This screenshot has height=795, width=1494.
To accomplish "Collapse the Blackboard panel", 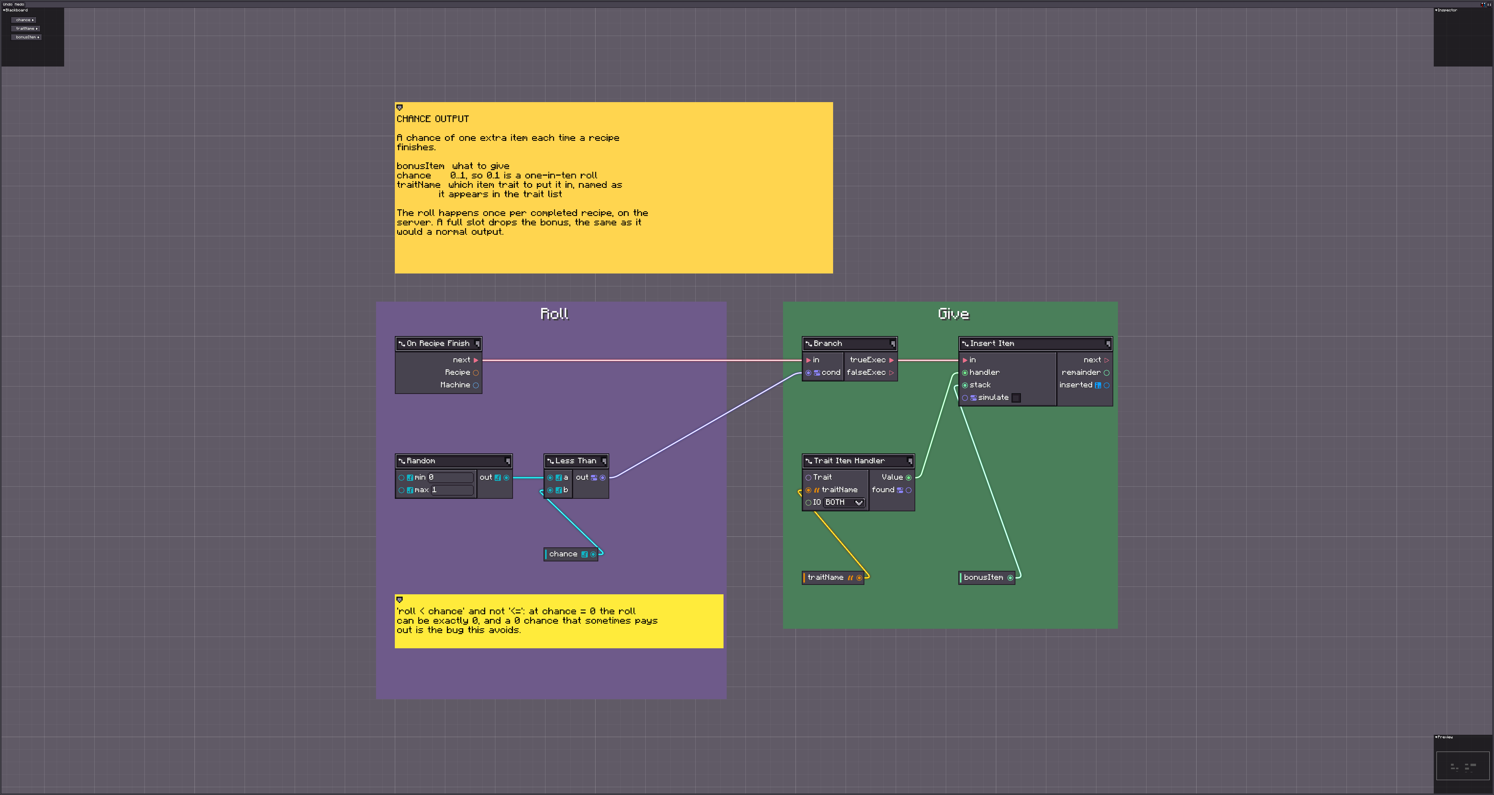I will click(x=4, y=10).
